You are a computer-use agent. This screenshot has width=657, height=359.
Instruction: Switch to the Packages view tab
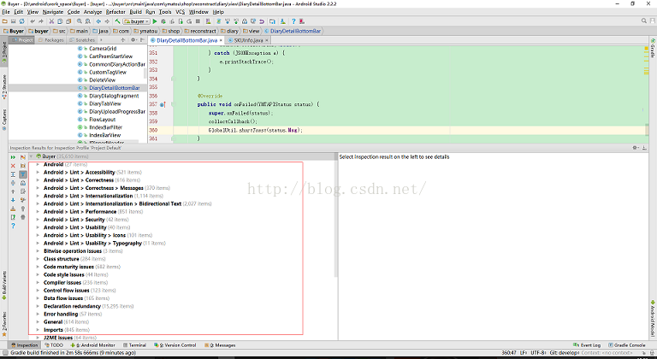(x=50, y=40)
